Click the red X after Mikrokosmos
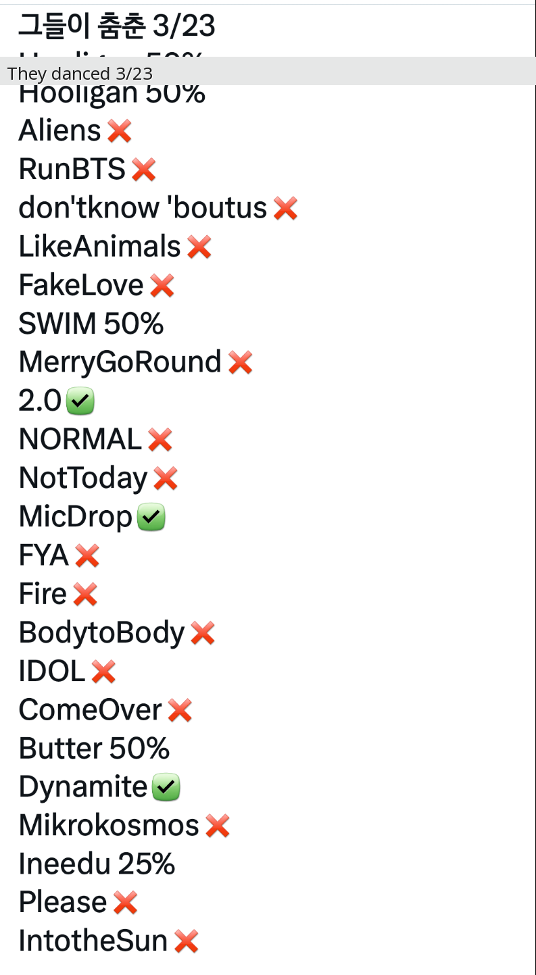This screenshot has height=975, width=536. click(x=218, y=826)
